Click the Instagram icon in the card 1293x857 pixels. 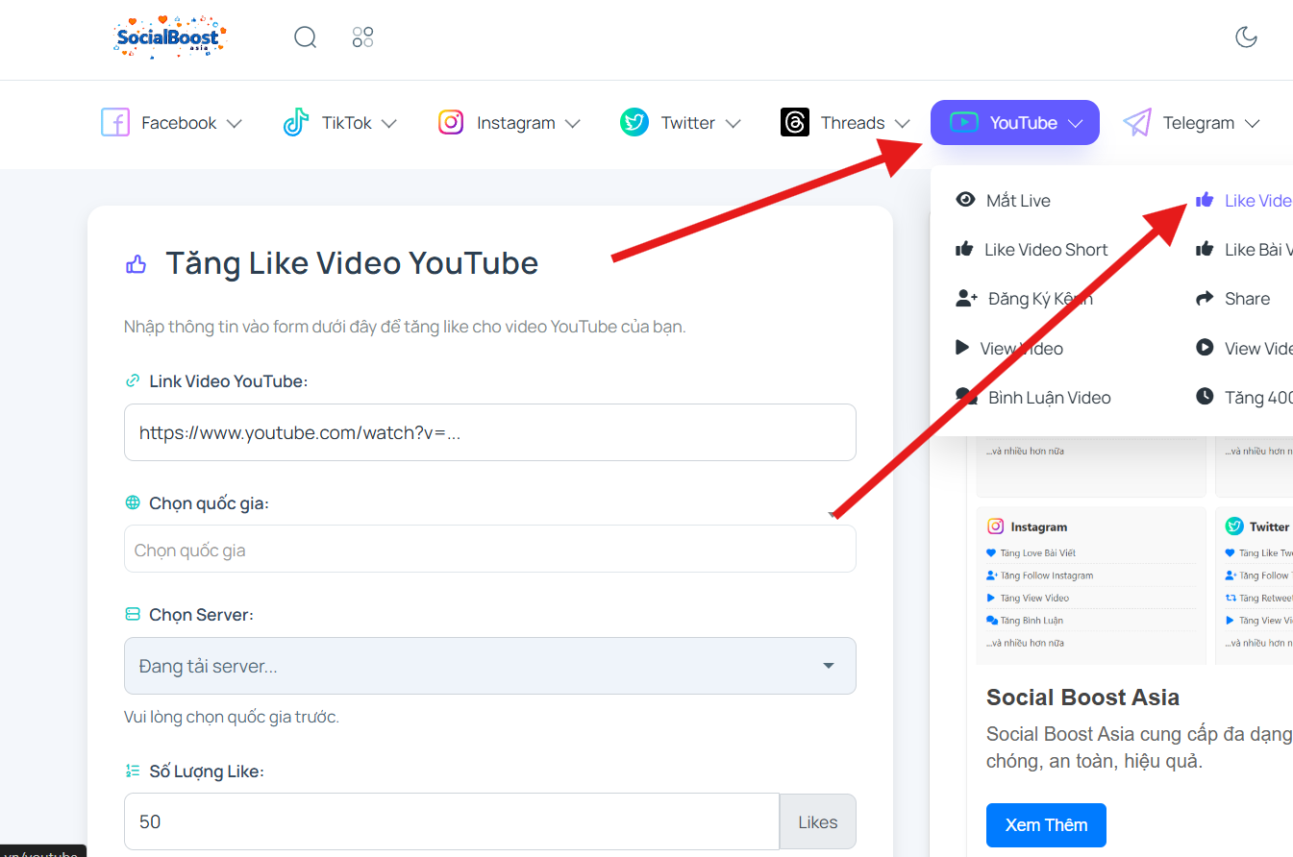(x=996, y=526)
